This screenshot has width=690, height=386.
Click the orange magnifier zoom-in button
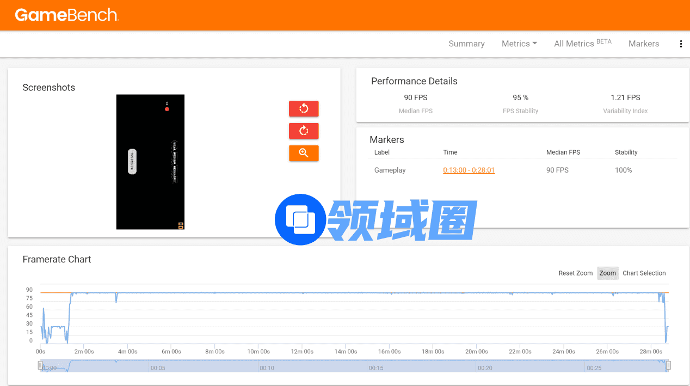pos(304,153)
